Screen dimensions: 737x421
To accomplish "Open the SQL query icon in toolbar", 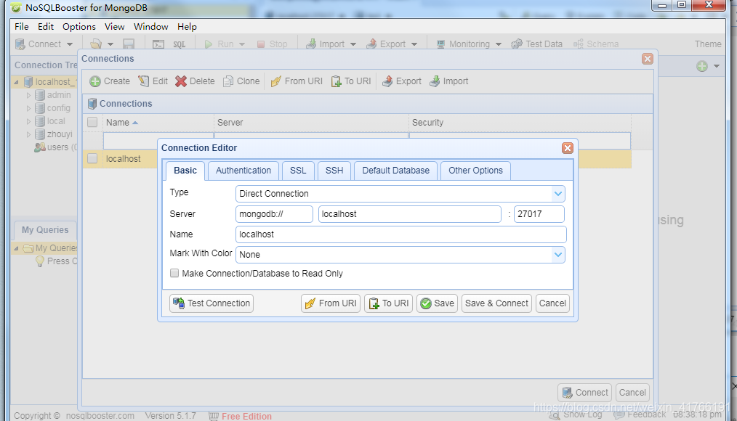I will point(179,44).
